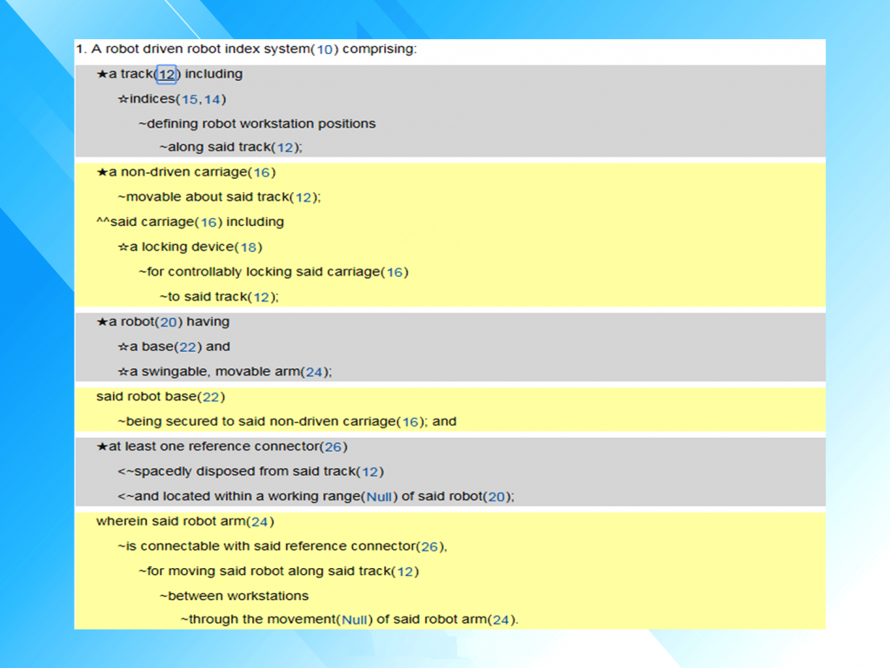
Task: Click reference 16 in 'said carriage(16) including'
Action: (209, 222)
